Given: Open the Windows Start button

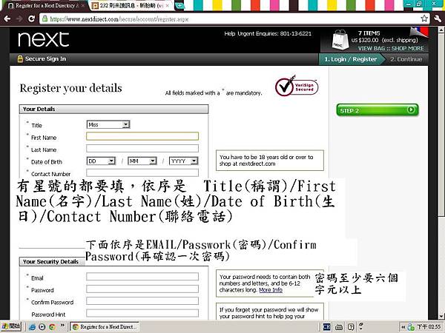Looking at the screenshot, I should (x=11, y=327).
